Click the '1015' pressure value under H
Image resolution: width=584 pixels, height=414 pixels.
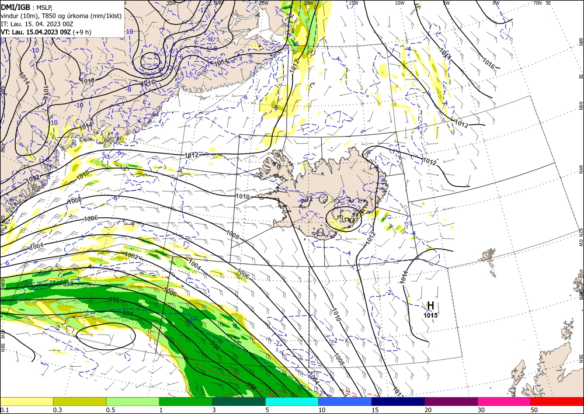click(430, 315)
